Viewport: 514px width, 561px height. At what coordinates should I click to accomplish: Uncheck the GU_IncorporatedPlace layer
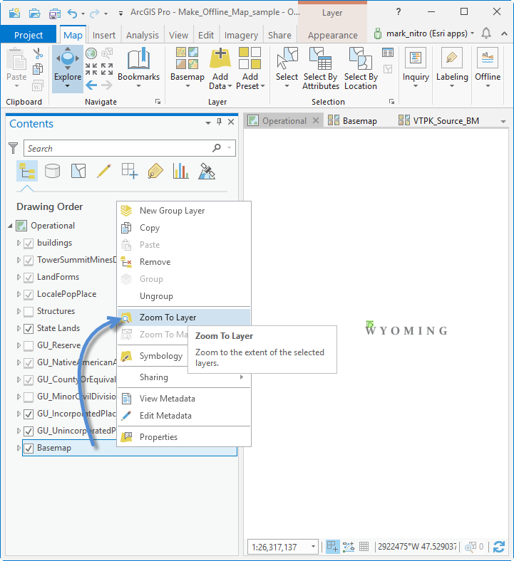[x=29, y=414]
